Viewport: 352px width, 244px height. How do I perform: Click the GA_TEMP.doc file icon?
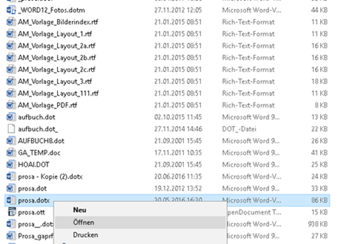(11, 152)
